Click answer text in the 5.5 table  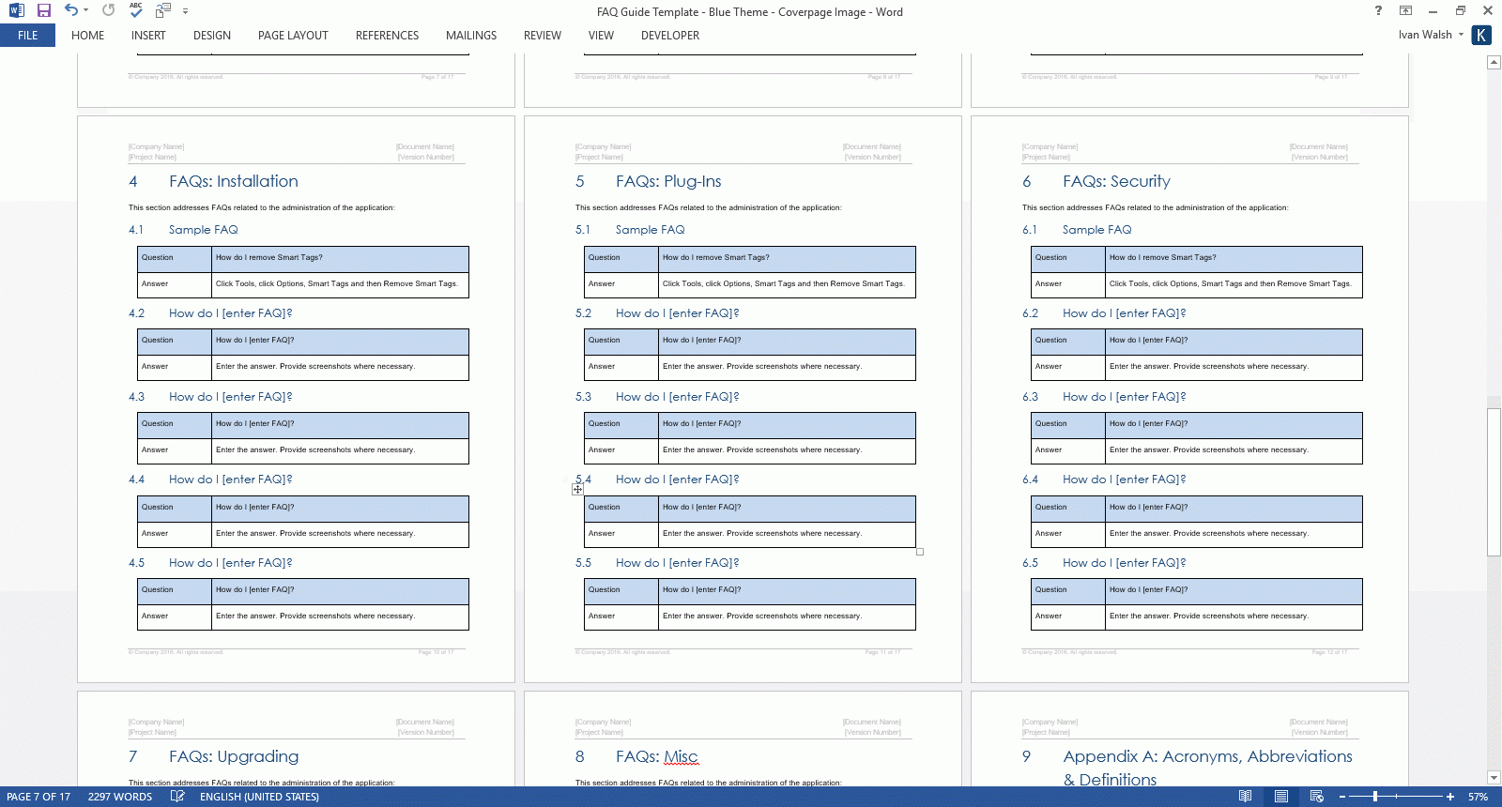click(761, 617)
